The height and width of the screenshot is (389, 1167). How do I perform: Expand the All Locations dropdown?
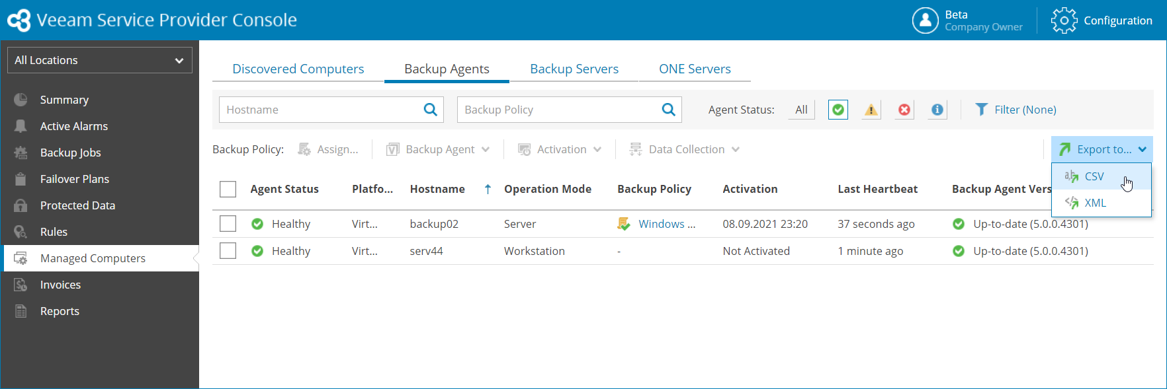100,60
